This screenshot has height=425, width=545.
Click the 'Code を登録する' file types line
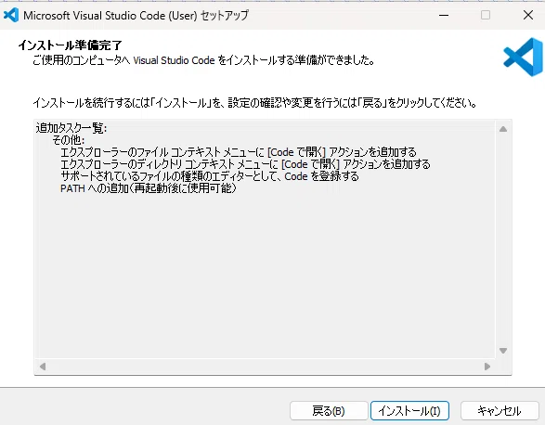coord(210,176)
